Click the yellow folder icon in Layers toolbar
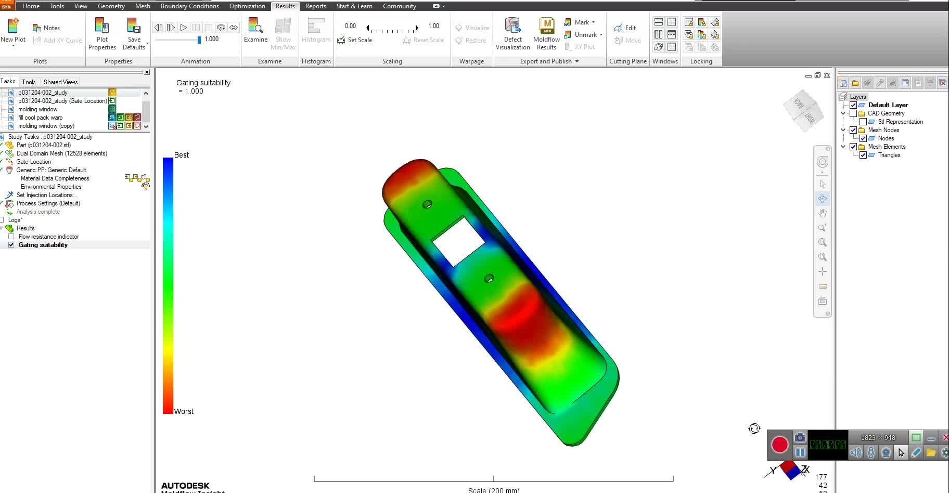Screen dimensions: 949x493 tap(855, 83)
